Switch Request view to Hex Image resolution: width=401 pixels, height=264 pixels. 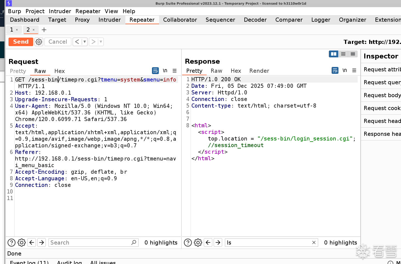click(60, 71)
